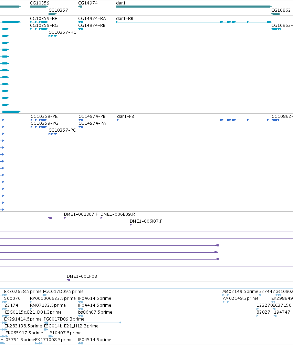Open transcript CG10359-RG
The width and height of the screenshot is (293, 345).
click(x=44, y=26)
